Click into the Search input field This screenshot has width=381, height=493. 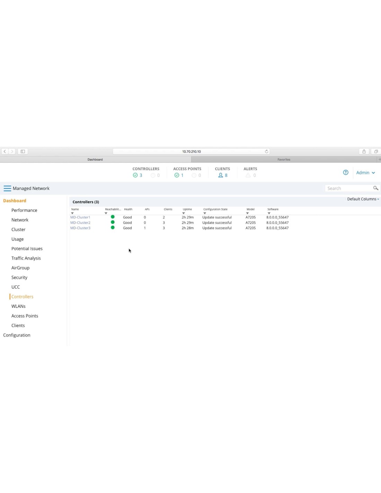tap(348, 188)
